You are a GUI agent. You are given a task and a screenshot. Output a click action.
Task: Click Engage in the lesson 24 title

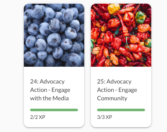point(61,90)
